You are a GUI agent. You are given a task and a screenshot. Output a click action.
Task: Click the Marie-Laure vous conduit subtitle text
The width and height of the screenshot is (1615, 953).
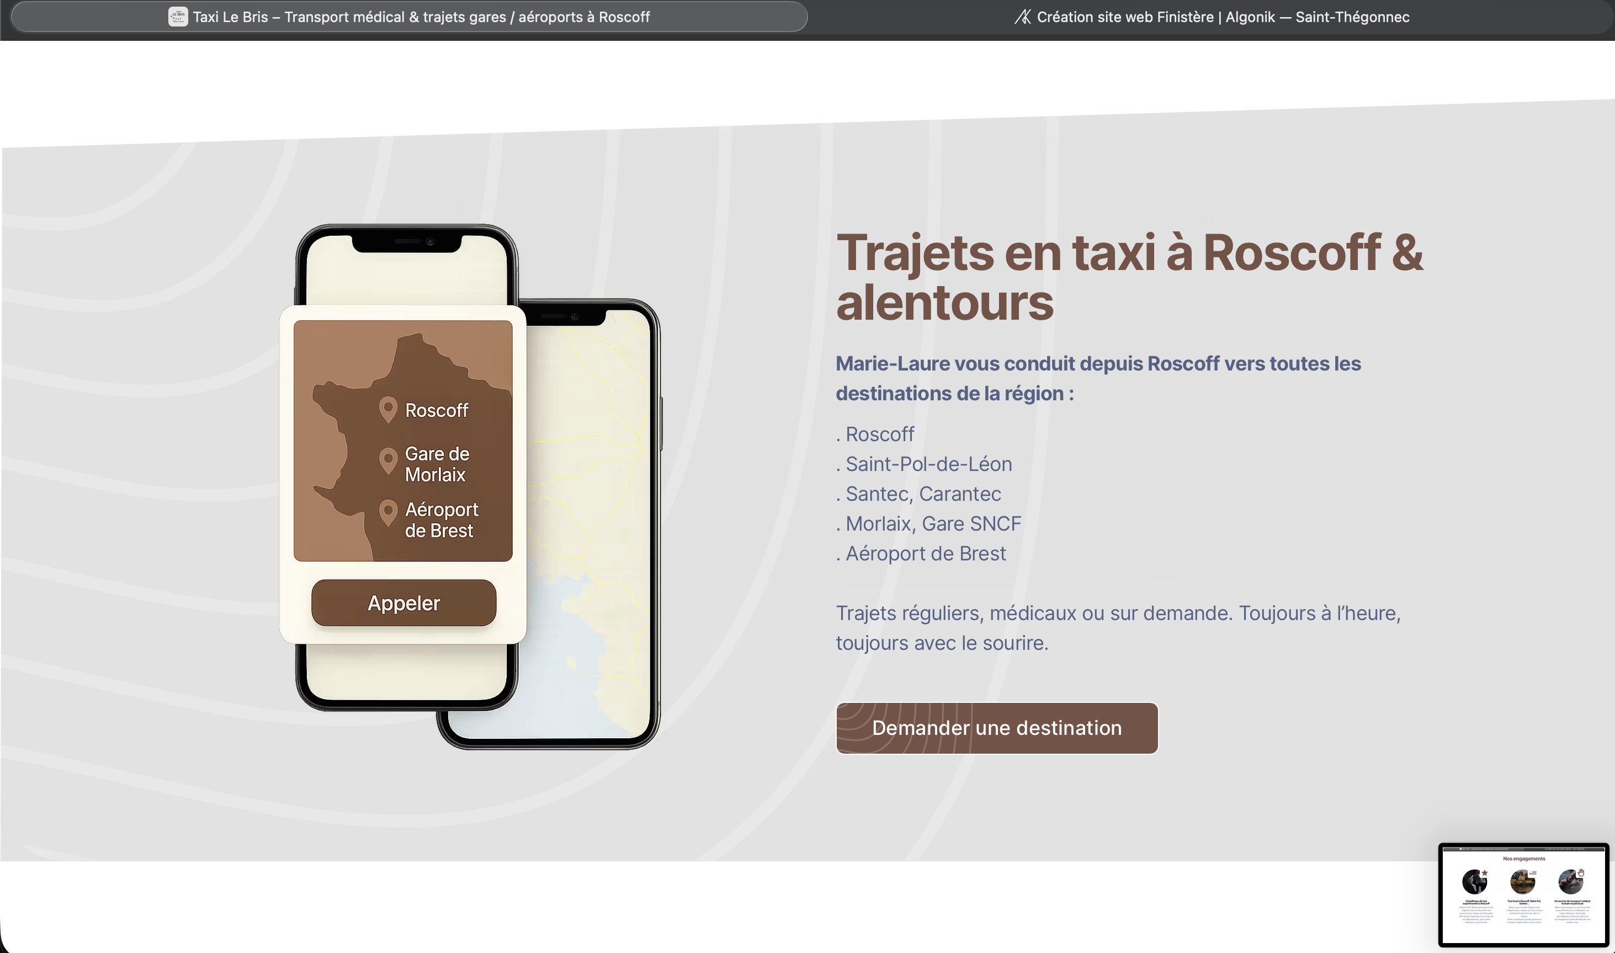point(1098,378)
